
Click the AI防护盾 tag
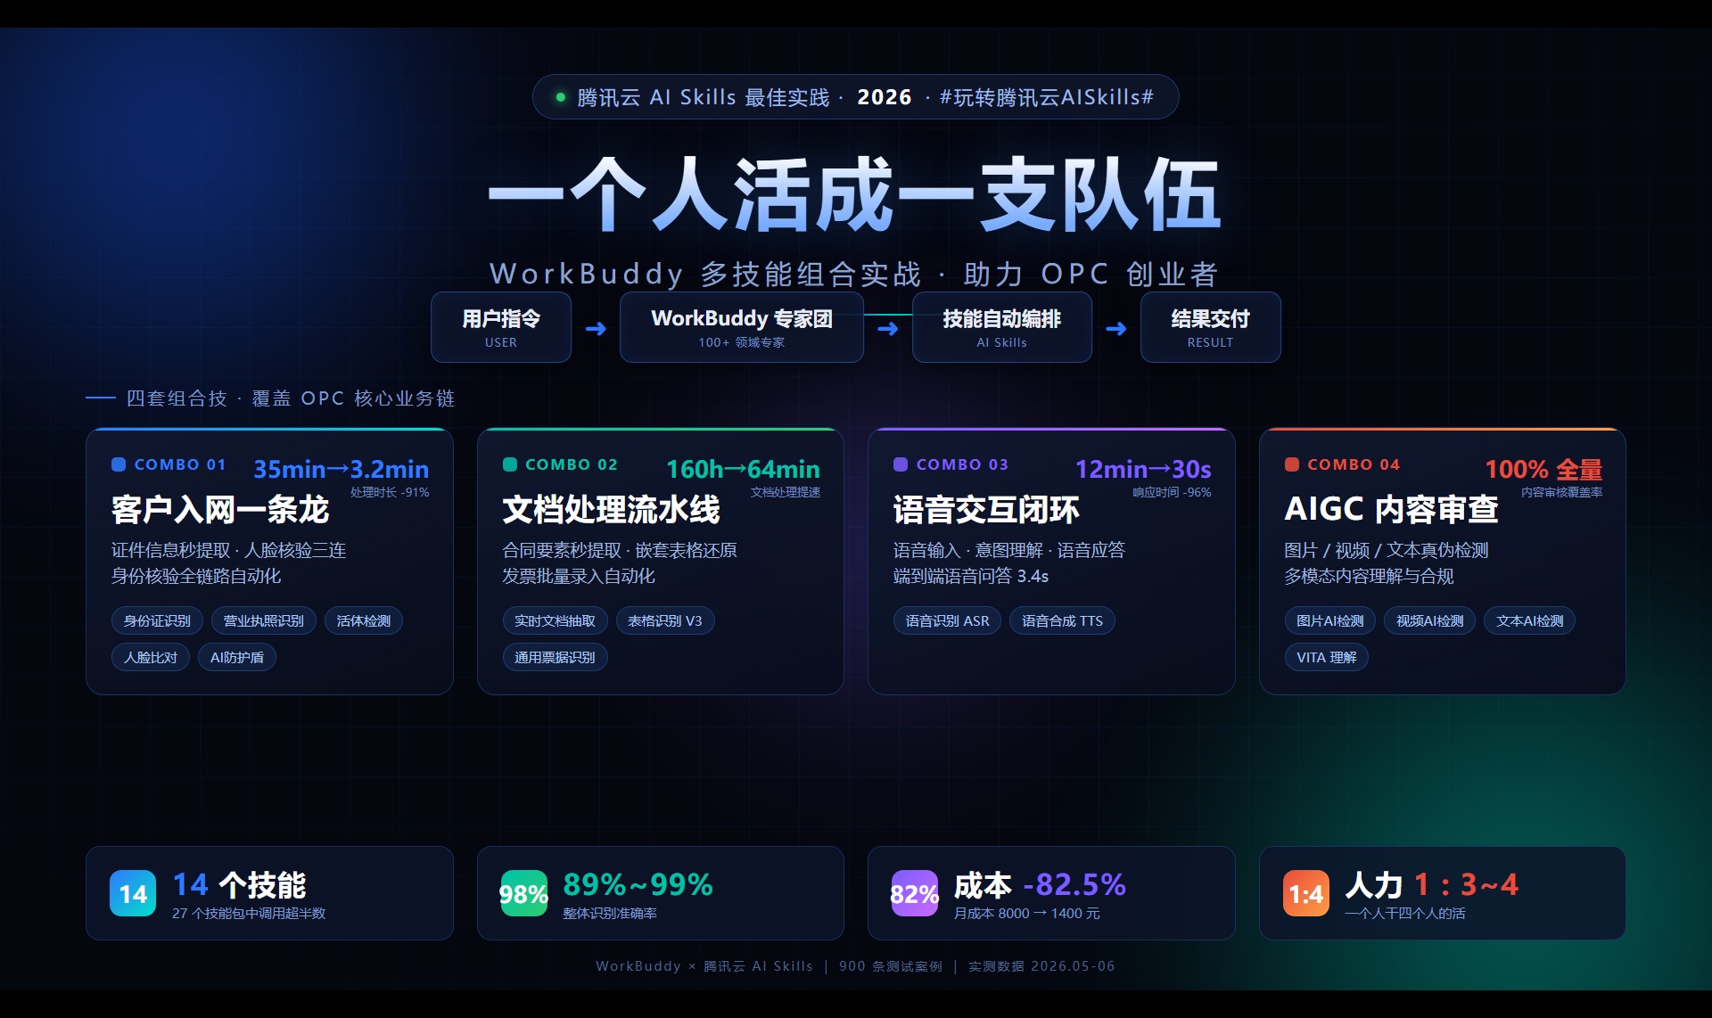coord(237,657)
